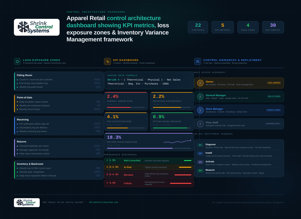The width and height of the screenshot is (301, 219).
Task: Select the General Manager role icon
Action: point(200,97)
